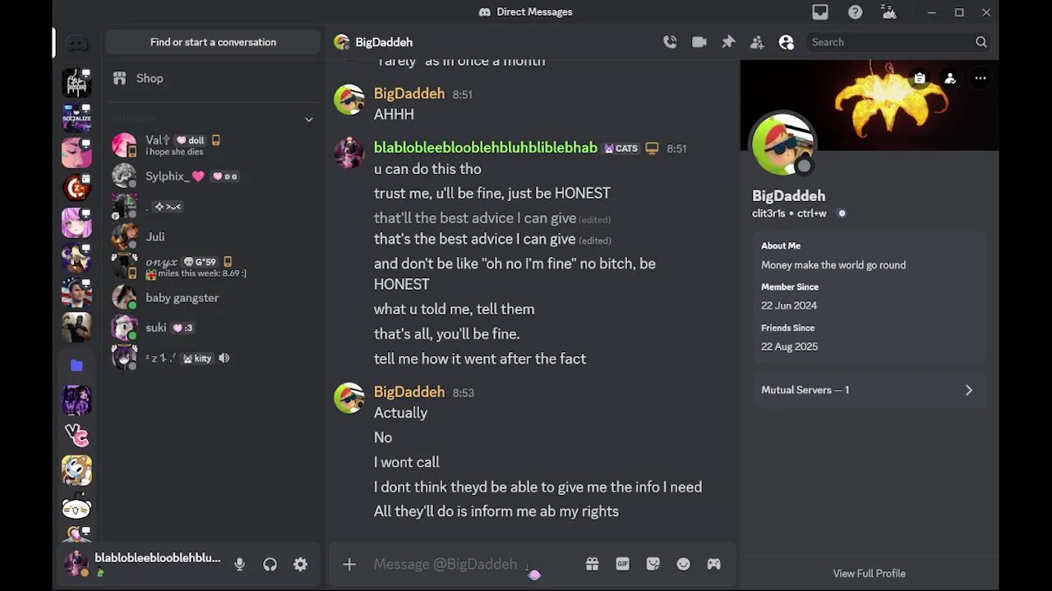Open pinned messages
The image size is (1052, 591).
(x=728, y=42)
